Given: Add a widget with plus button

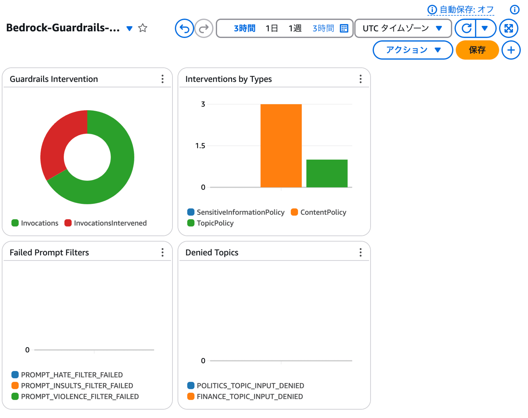Looking at the screenshot, I should click(511, 50).
